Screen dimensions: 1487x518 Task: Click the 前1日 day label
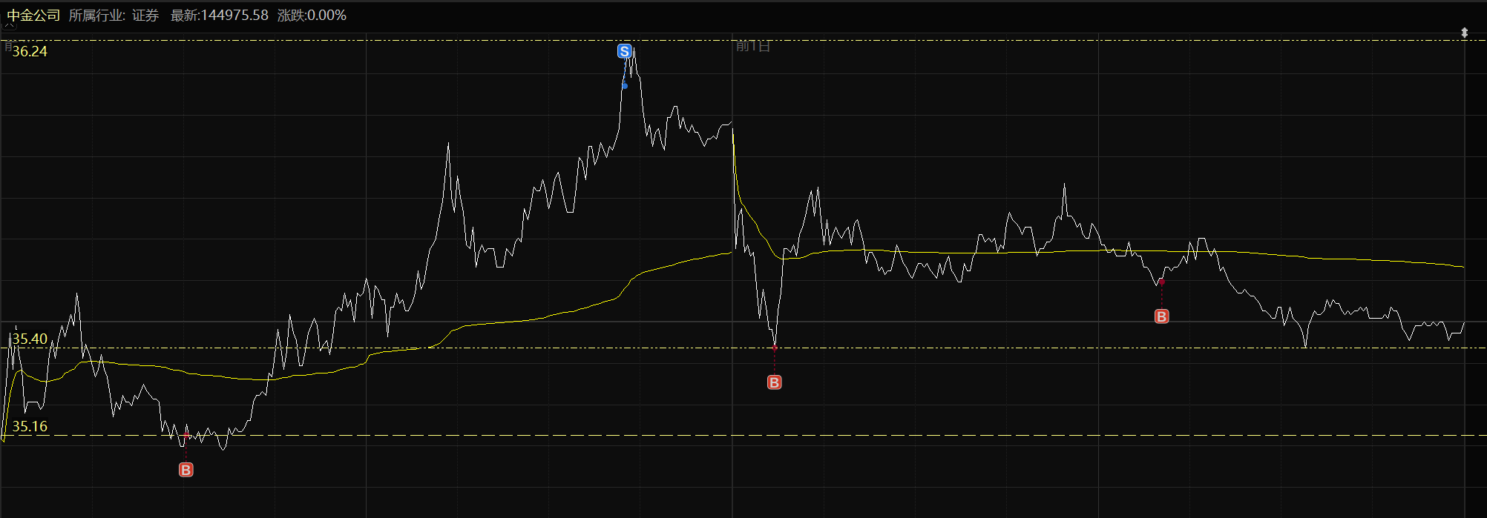[753, 46]
